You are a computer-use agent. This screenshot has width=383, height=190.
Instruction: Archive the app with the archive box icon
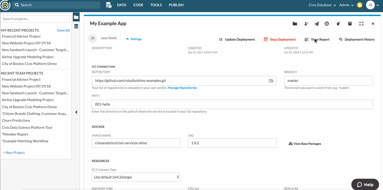click(350, 24)
